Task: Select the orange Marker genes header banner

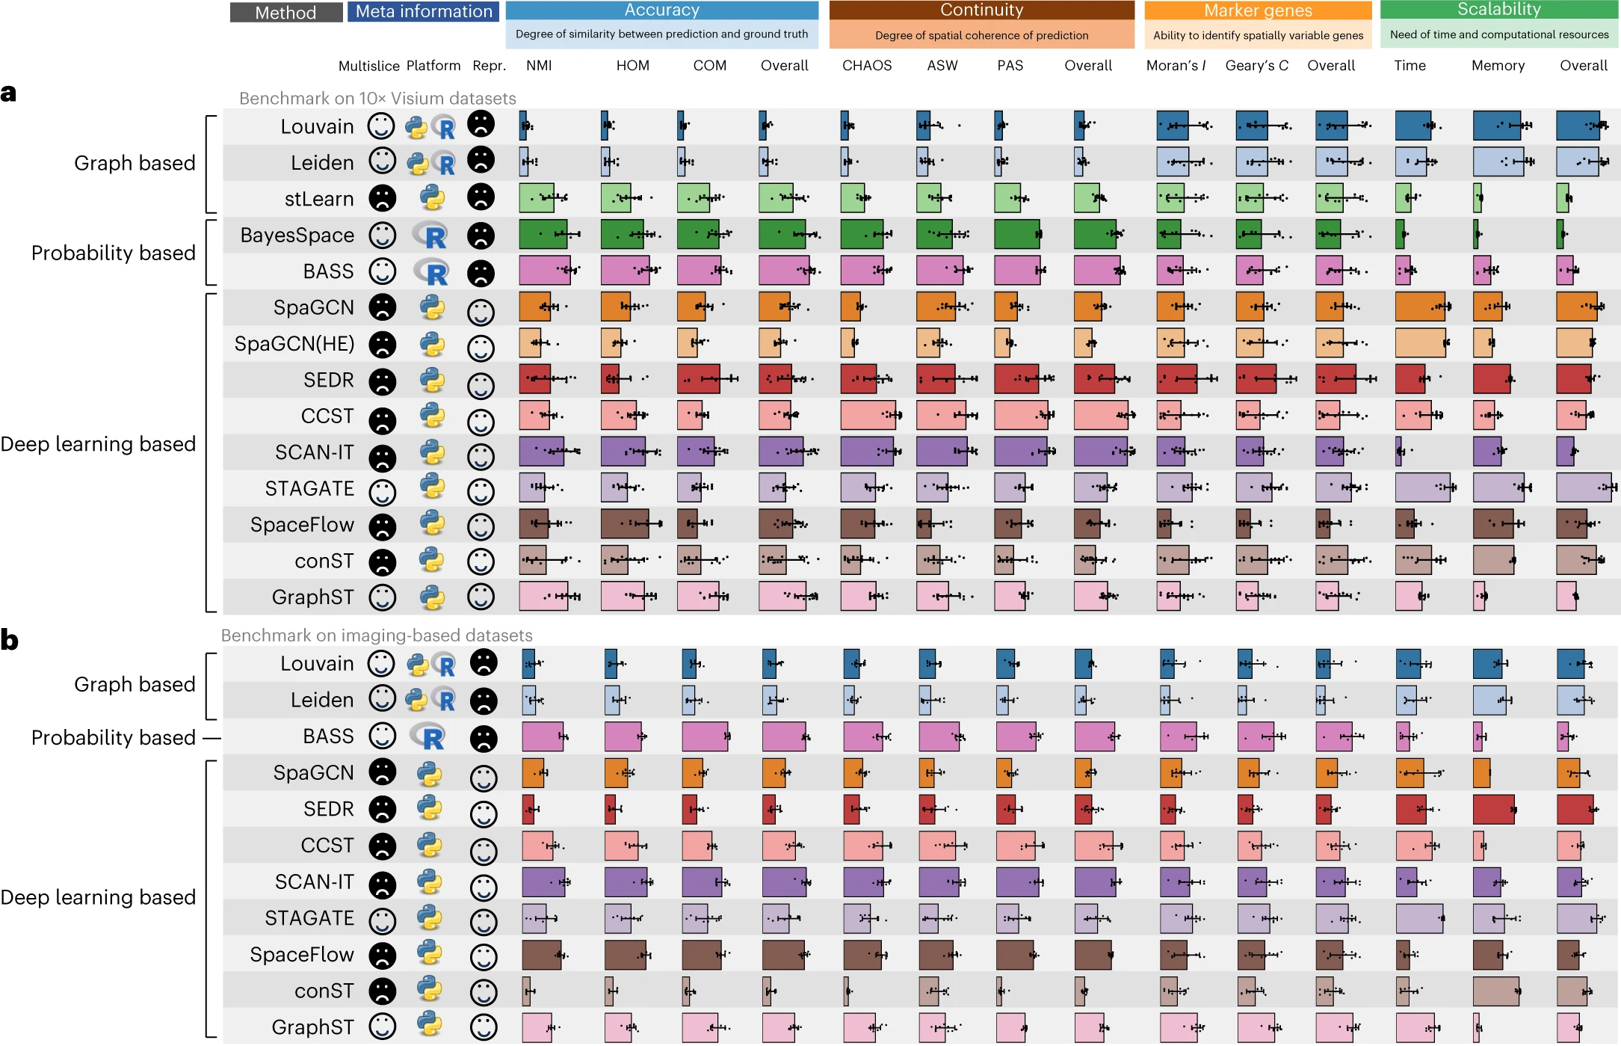Action: (x=1258, y=10)
